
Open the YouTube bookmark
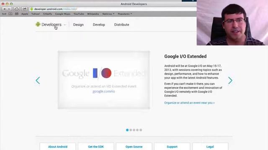(79, 14)
